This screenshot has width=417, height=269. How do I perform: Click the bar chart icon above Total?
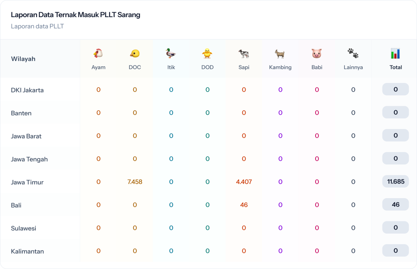pyautogui.click(x=395, y=53)
